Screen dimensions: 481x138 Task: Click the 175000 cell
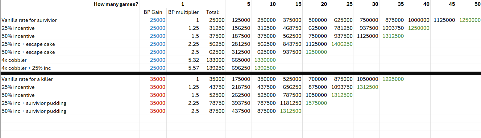tap(238, 79)
